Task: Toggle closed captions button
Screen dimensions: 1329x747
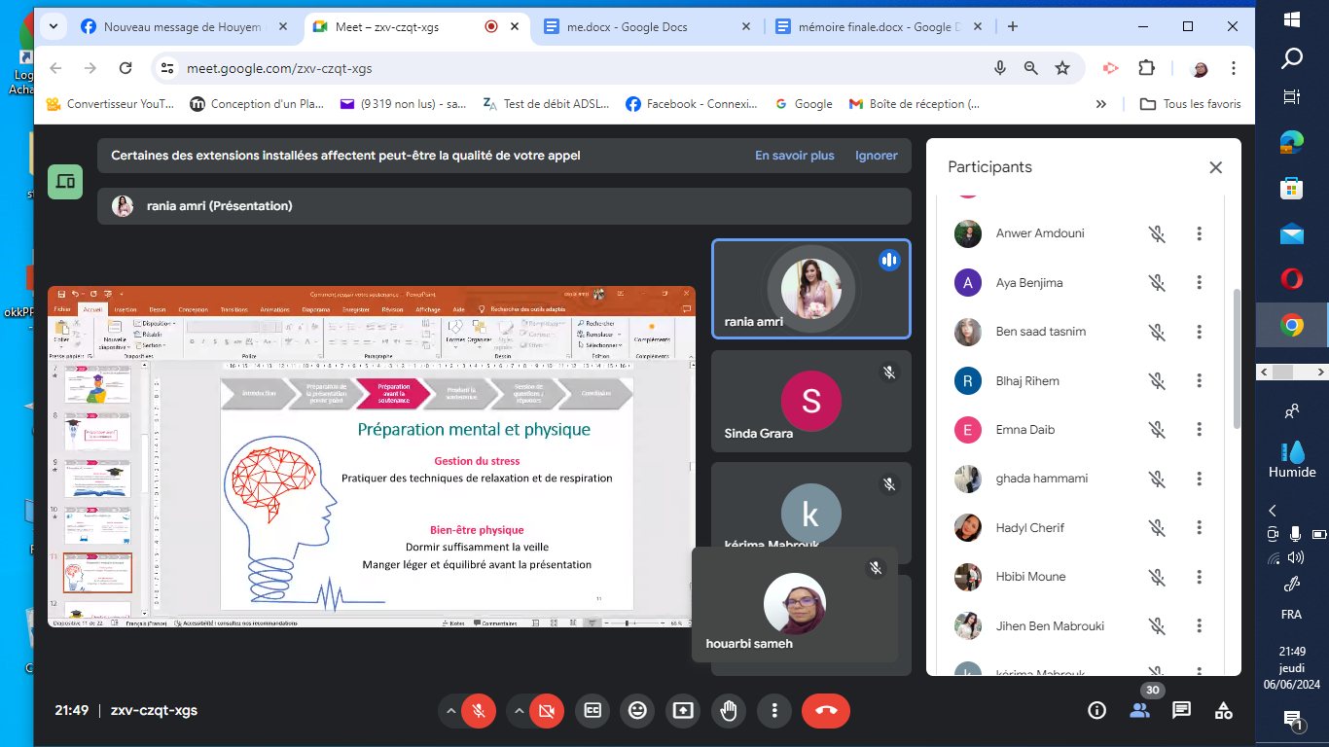Action: (x=592, y=711)
